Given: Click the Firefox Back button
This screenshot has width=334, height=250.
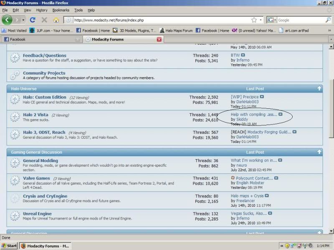Looking at the screenshot, I should (x=7, y=20).
